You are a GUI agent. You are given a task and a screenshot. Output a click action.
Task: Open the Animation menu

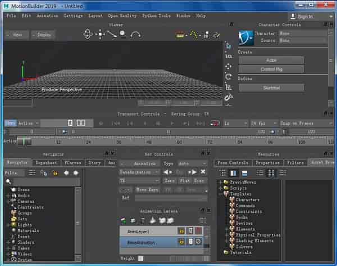tap(48, 16)
